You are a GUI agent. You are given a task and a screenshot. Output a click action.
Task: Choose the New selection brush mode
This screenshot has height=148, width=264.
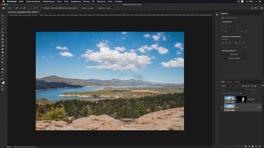[17, 8]
